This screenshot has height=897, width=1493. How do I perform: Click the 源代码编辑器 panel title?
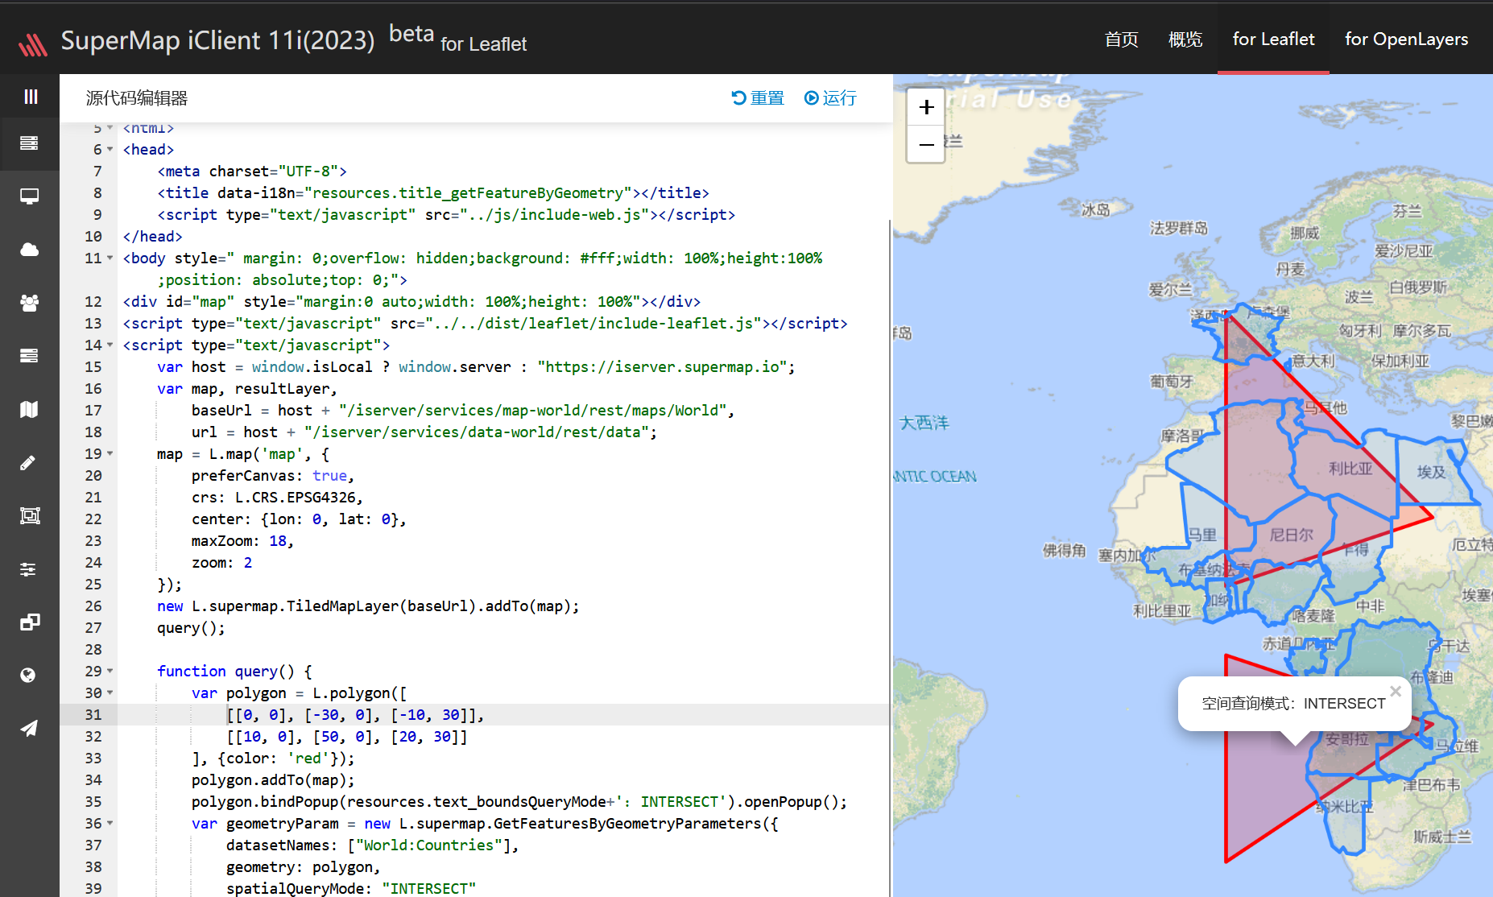pyautogui.click(x=137, y=98)
